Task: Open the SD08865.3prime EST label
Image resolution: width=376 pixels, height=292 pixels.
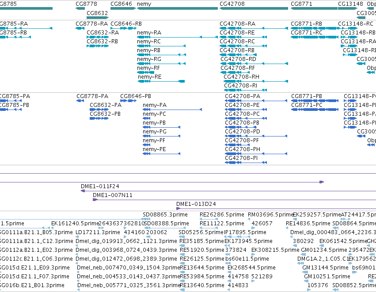Action: click(x=165, y=215)
